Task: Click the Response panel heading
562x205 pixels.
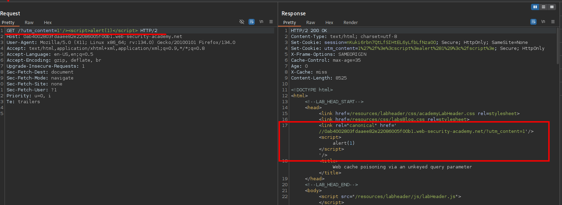Action: 293,14
